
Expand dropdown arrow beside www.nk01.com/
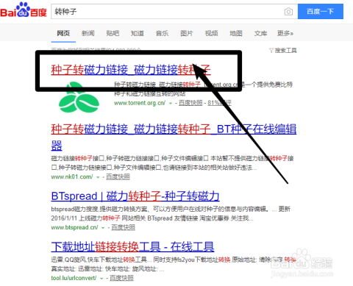98,177
